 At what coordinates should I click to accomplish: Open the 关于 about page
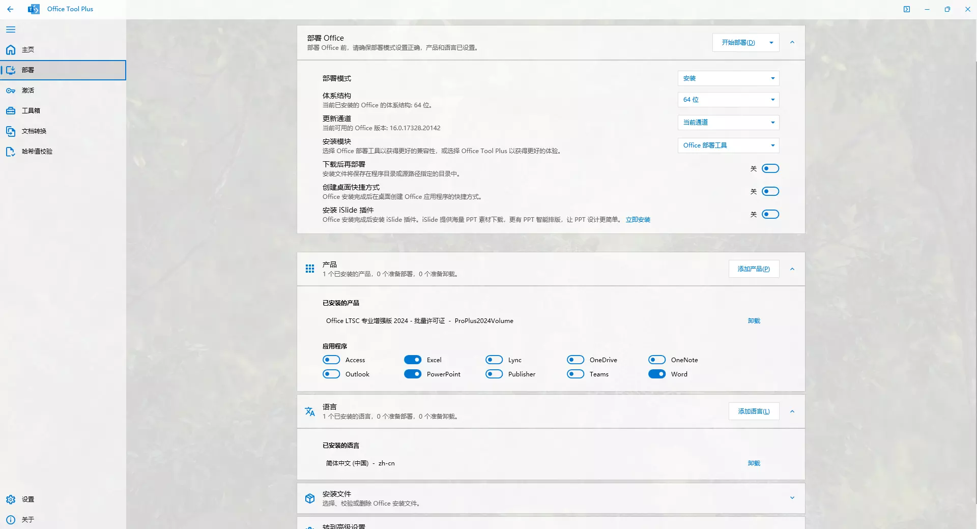point(27,520)
